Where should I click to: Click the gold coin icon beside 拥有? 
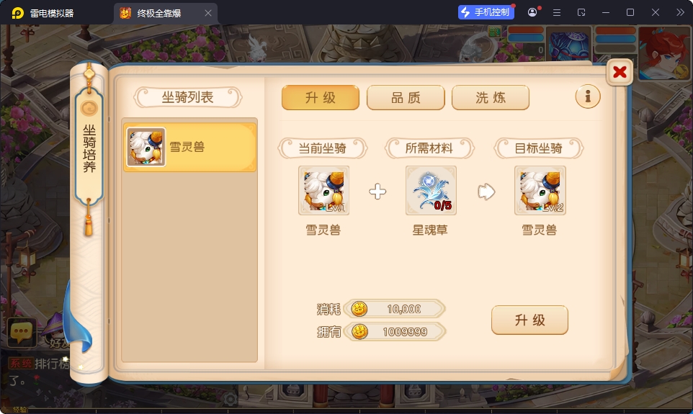[359, 331]
